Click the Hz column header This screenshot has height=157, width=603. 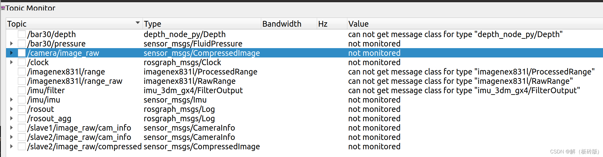(332, 24)
